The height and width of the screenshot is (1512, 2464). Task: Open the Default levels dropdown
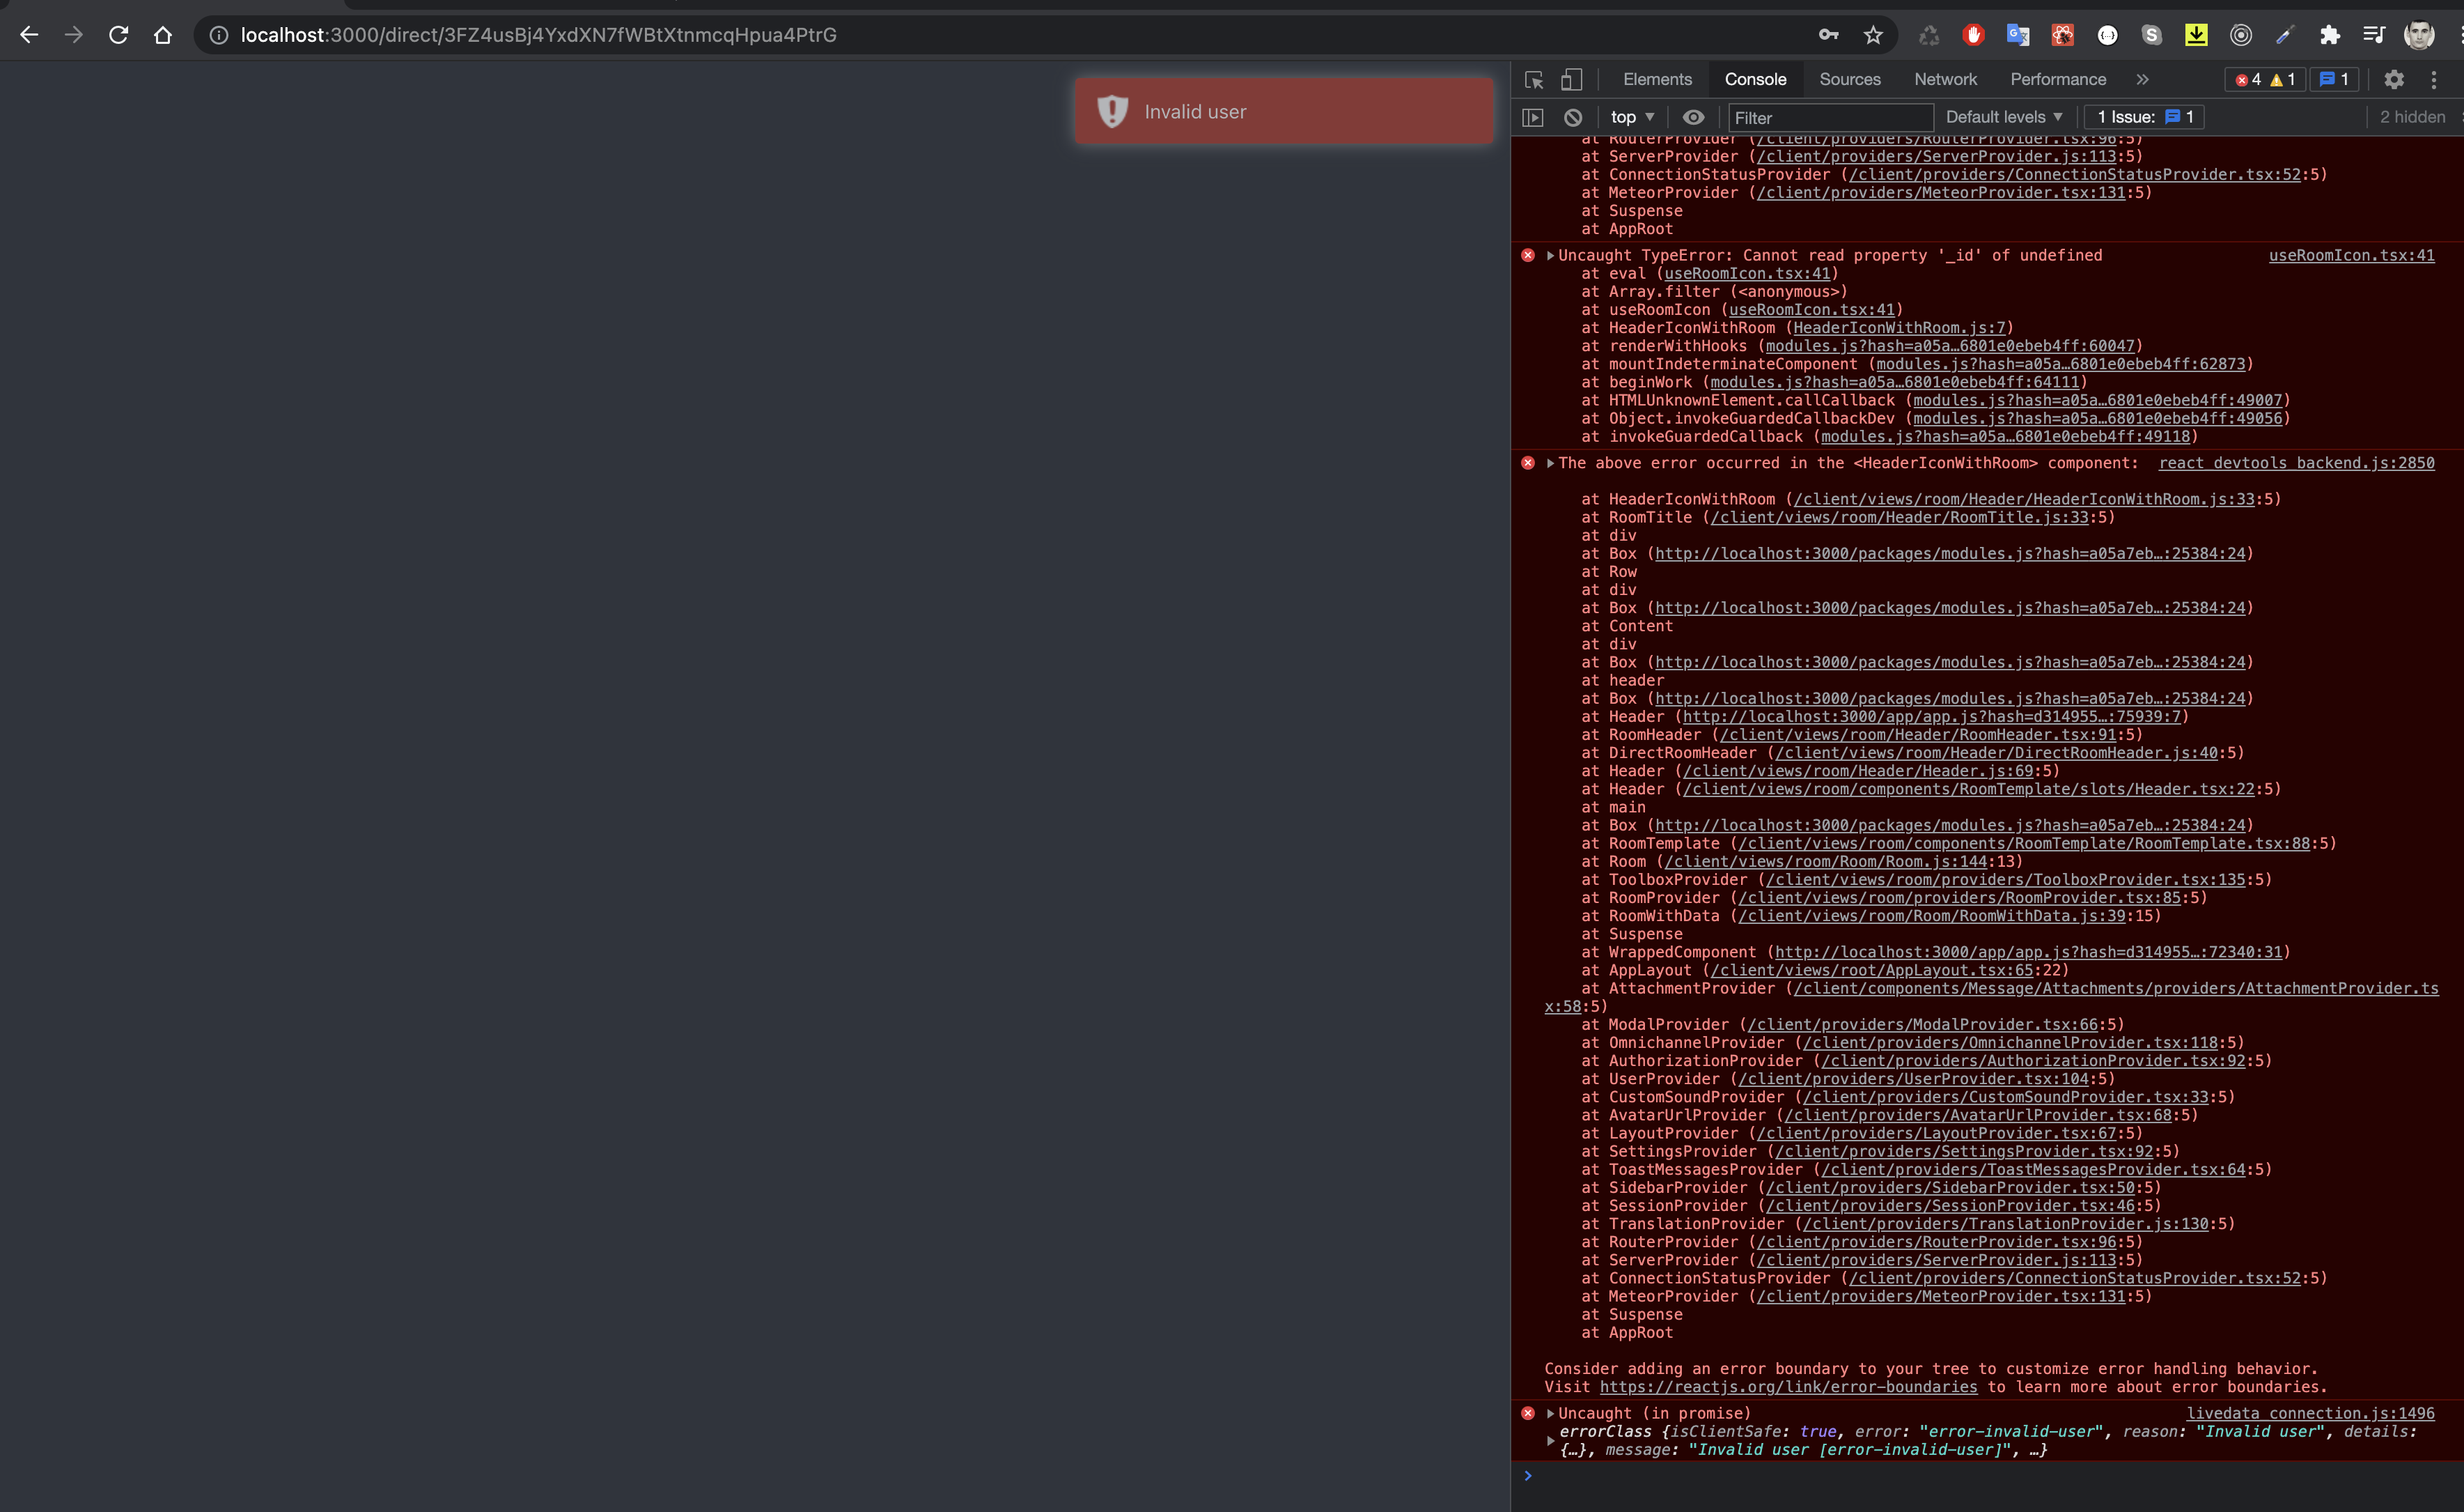[x=2004, y=117]
